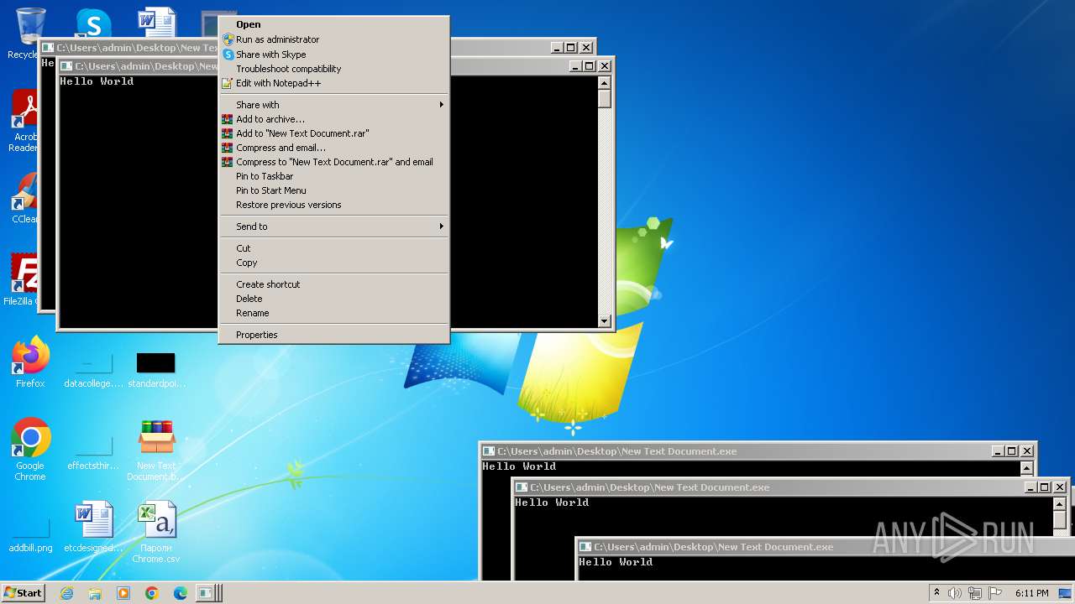Open system menu icon of bottom-most console window
The image size is (1075, 604).
585,547
